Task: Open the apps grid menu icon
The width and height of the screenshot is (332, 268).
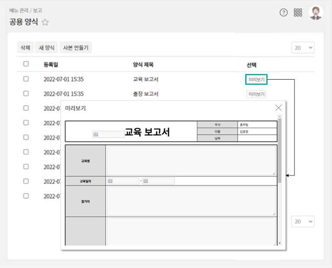Action: (298, 13)
